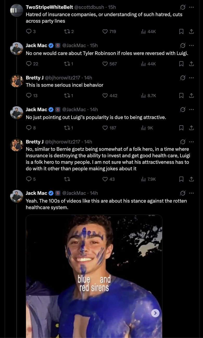Viewport: 203px width, 338px height.
Task: Click Jack Mac's avatar on the 'Yeah' tweet
Action: point(17,196)
